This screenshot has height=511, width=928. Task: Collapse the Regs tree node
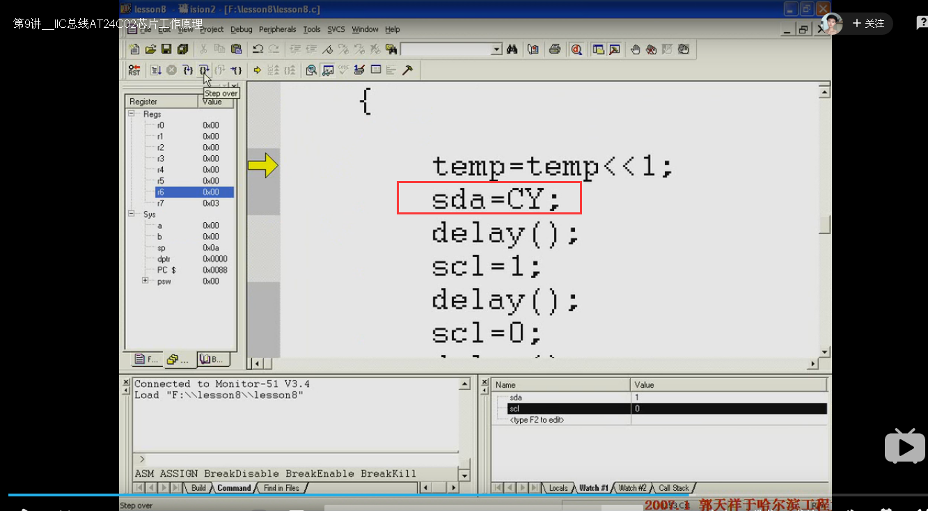(x=131, y=113)
